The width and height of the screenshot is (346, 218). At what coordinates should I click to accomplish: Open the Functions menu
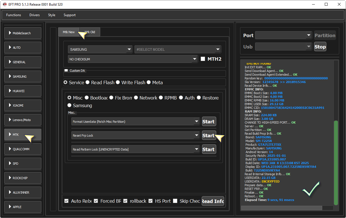point(14,15)
